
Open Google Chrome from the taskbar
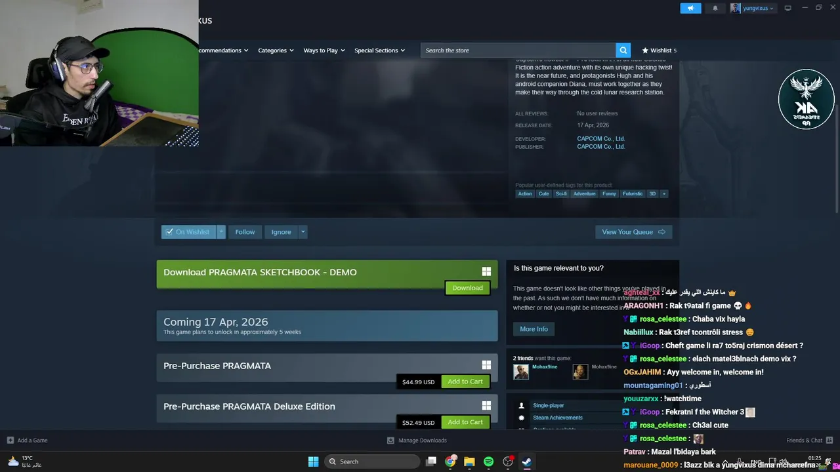pyautogui.click(x=450, y=462)
